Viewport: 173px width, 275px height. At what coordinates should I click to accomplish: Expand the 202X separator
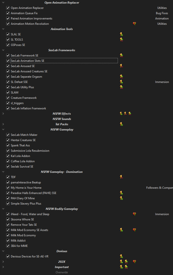pyautogui.click(x=3, y=262)
